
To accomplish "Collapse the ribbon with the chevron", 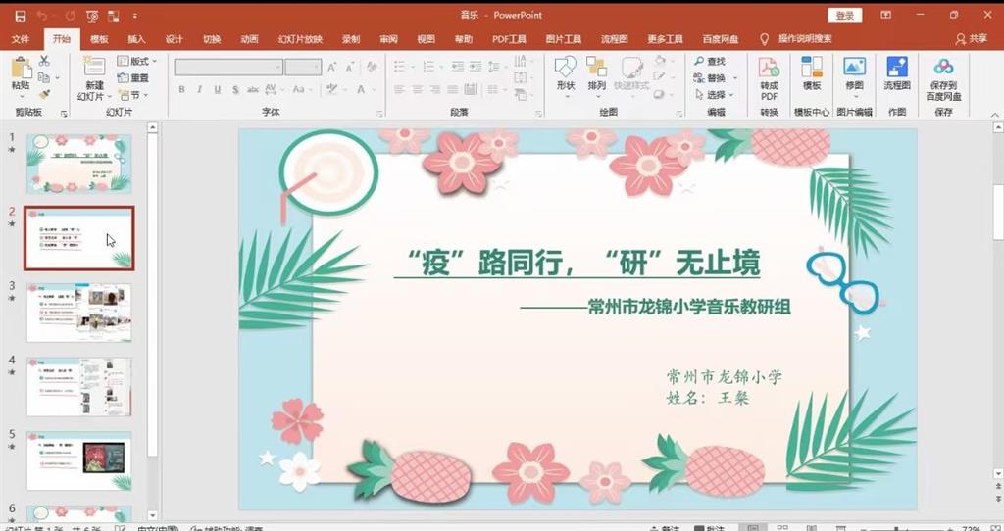I will [x=994, y=115].
